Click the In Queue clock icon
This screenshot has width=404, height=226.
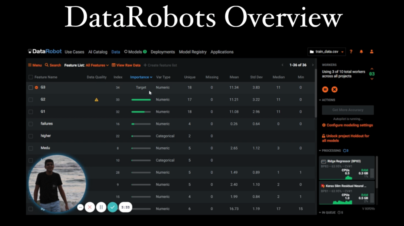coord(339,213)
